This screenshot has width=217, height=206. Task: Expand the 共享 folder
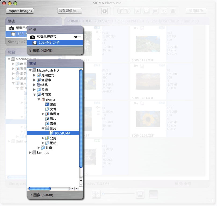39,148
